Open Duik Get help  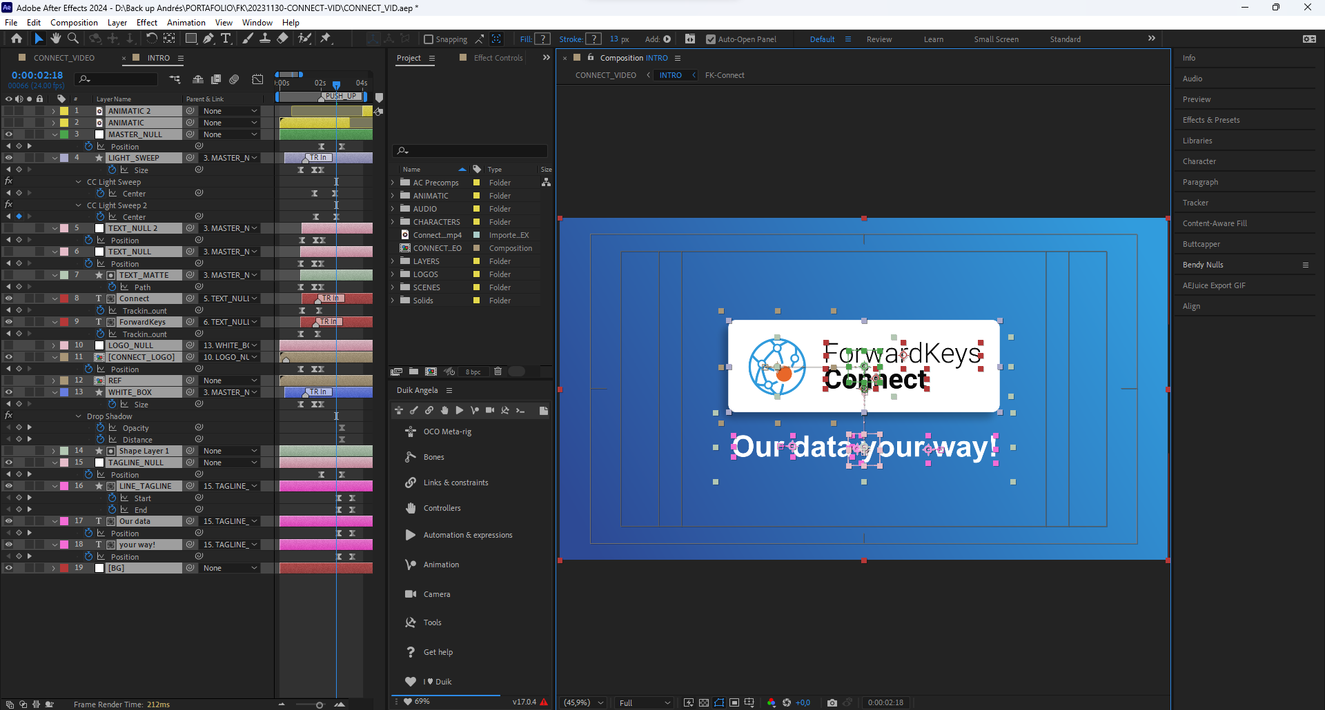click(x=438, y=652)
